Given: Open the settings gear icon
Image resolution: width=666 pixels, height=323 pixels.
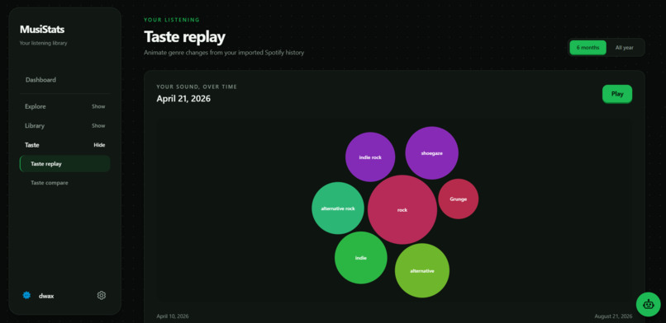Looking at the screenshot, I should 101,296.
